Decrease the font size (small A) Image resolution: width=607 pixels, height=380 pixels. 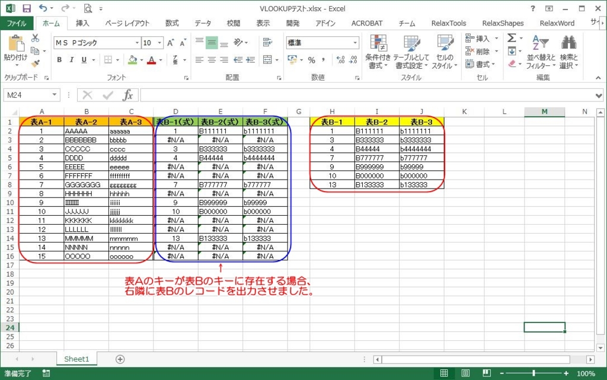(183, 43)
